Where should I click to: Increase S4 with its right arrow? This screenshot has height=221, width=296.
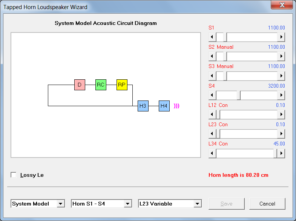click(x=281, y=95)
